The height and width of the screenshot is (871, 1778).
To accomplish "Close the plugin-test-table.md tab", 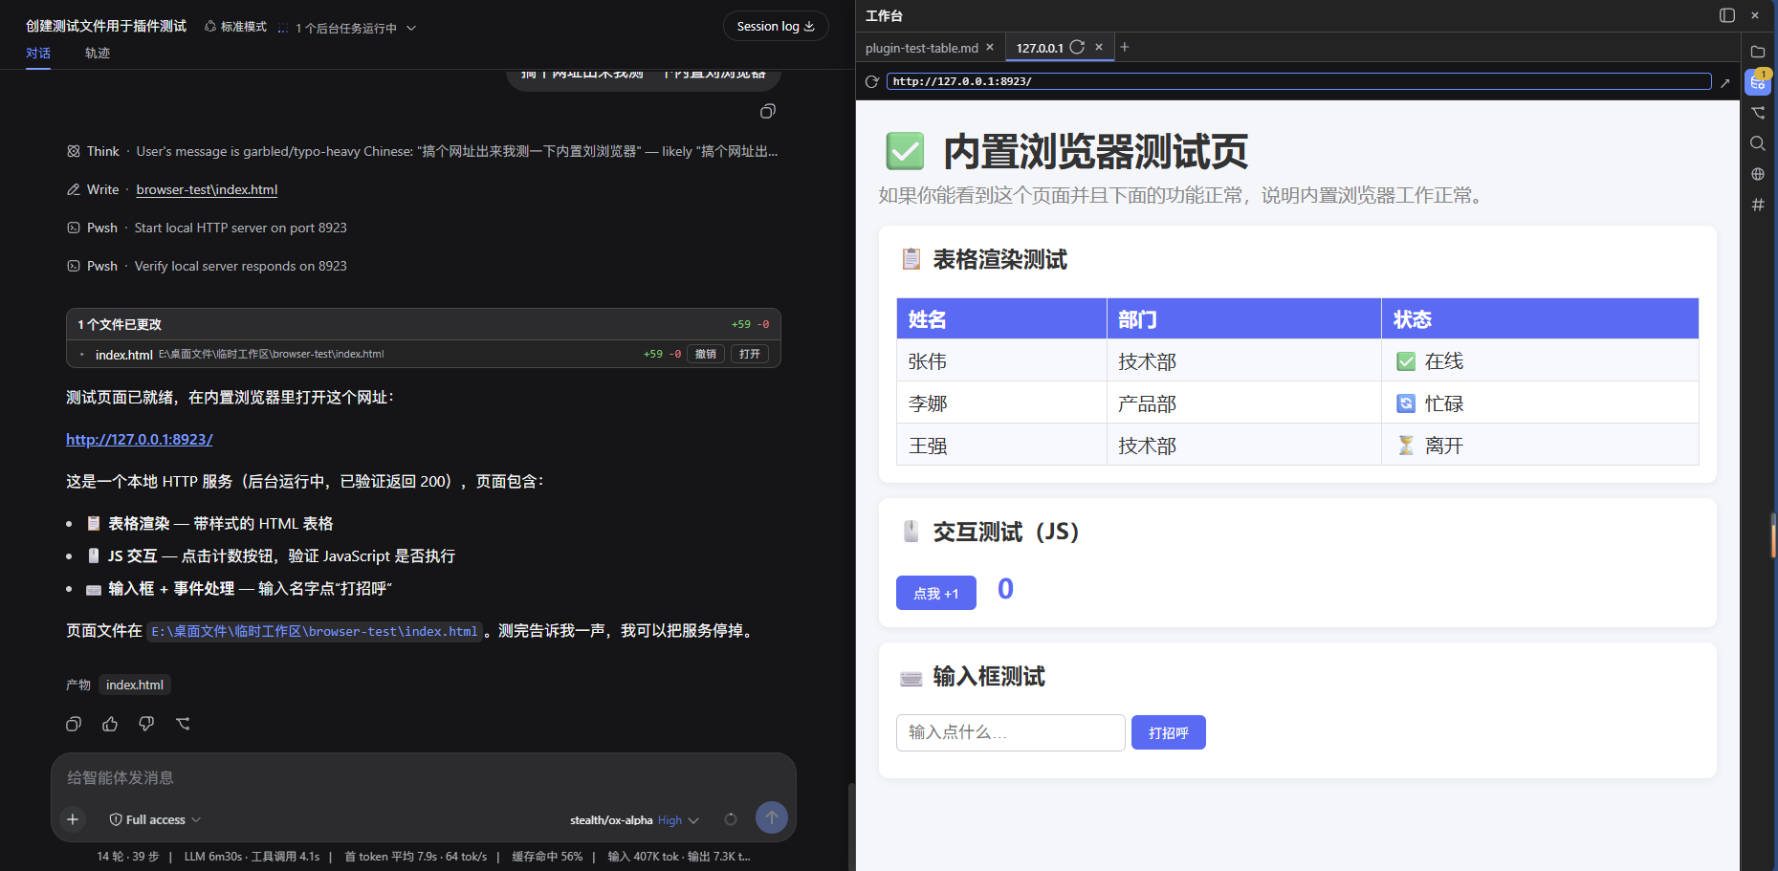I will (x=990, y=47).
